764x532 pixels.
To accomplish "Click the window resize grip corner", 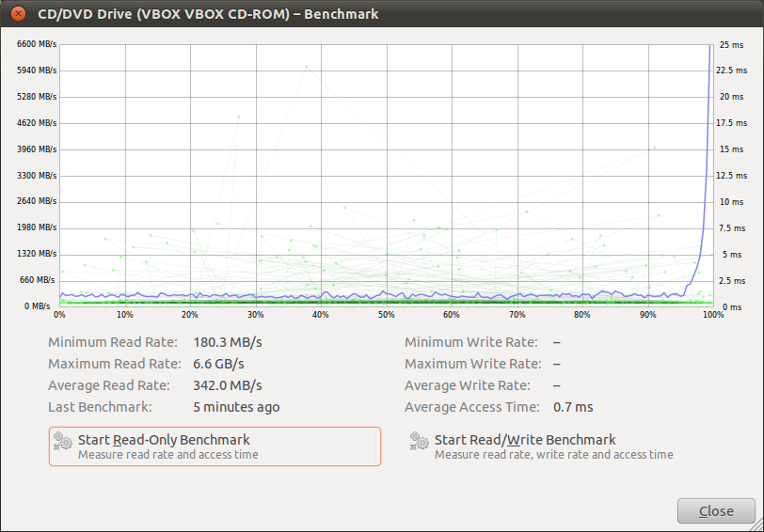I will [757, 525].
